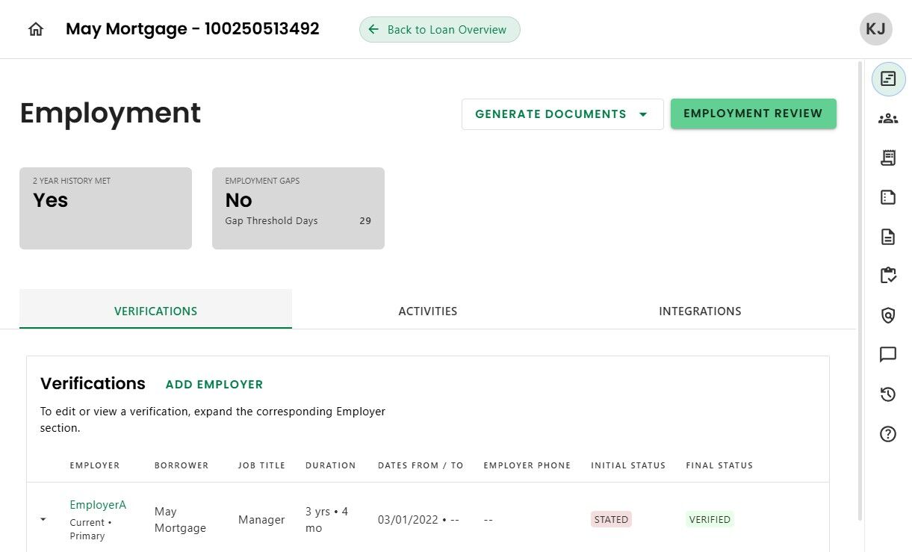This screenshot has width=912, height=552.
Task: Open the clipboard checklist sidebar icon
Action: [x=888, y=276]
